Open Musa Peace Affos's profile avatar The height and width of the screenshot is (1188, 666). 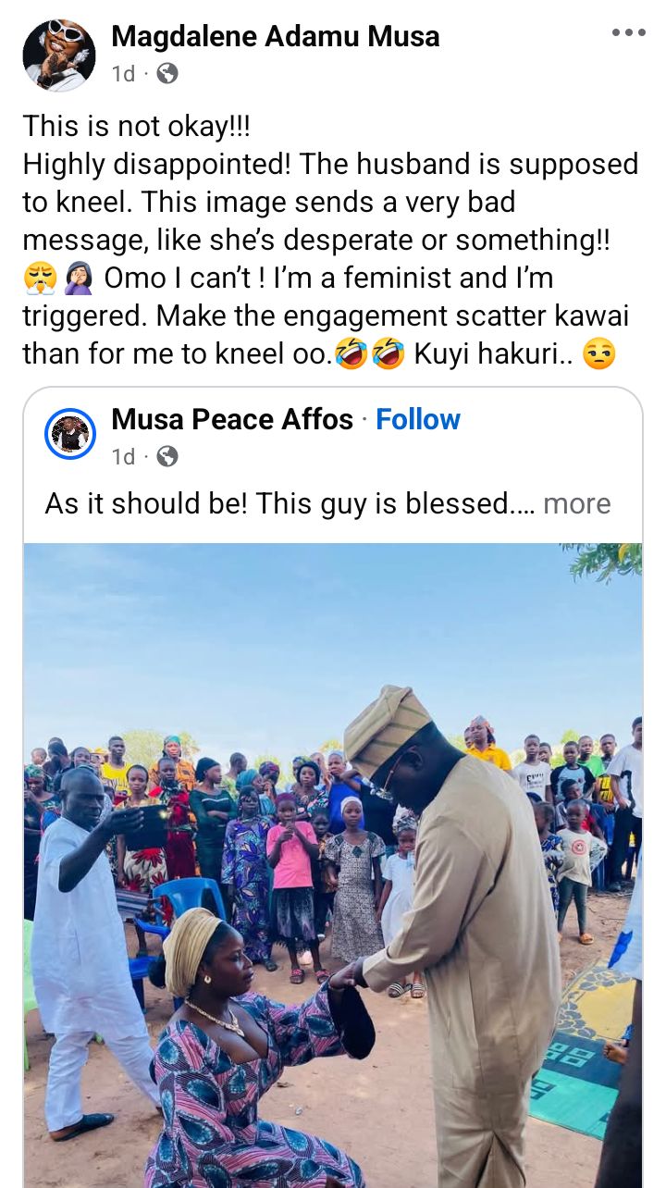click(70, 434)
